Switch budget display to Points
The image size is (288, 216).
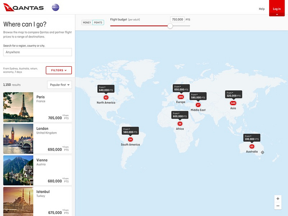(x=98, y=23)
